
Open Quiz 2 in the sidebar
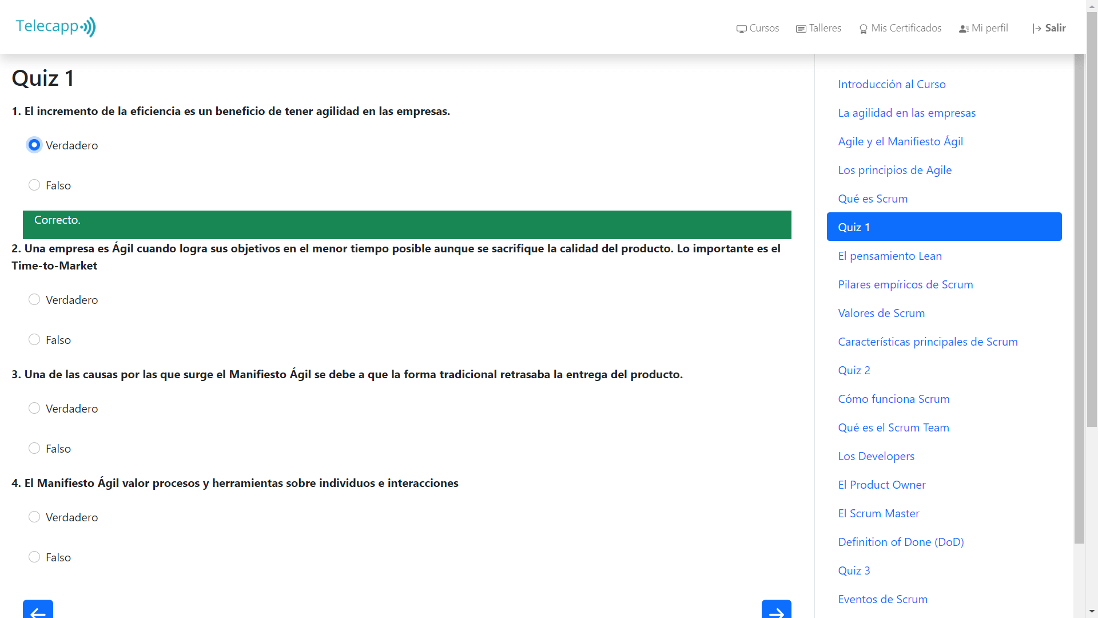(854, 370)
